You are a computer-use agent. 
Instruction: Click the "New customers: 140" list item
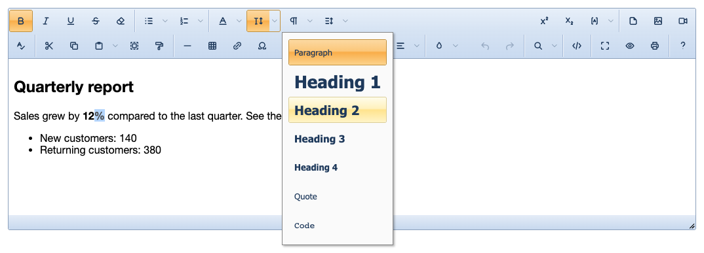click(x=88, y=138)
